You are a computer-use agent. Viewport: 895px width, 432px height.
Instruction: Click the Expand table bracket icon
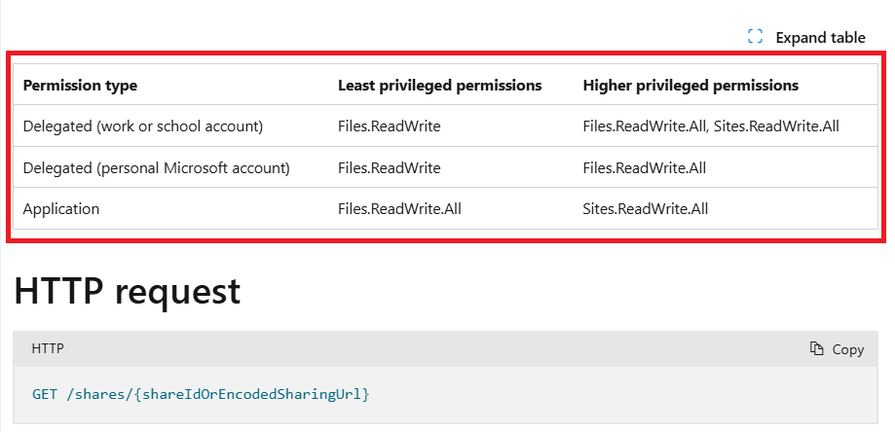point(755,37)
